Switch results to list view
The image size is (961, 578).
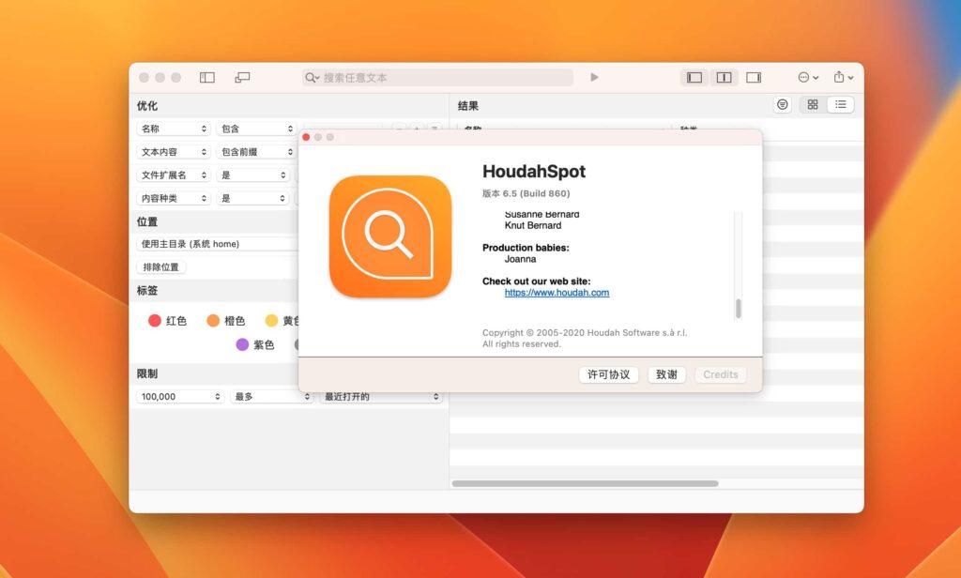point(841,104)
